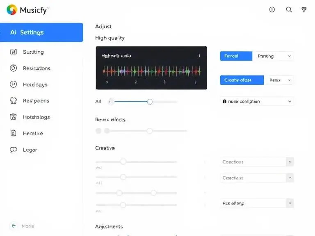
Task: Click the Herative sidebar icon
Action: pyautogui.click(x=14, y=133)
